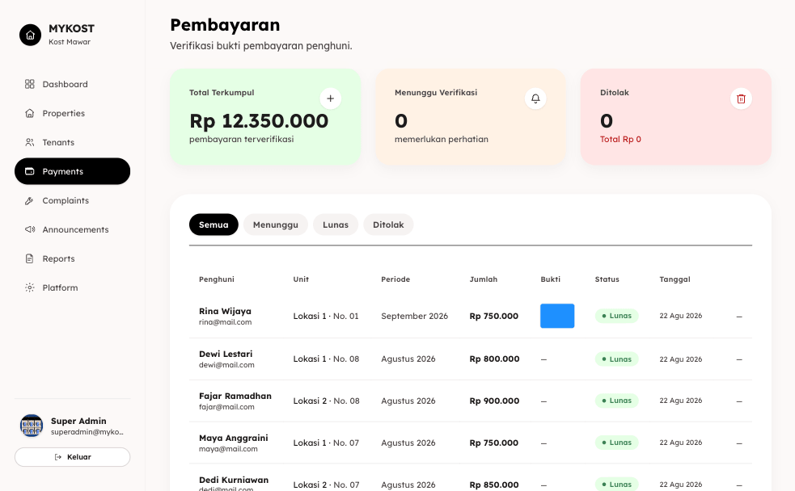
Task: Click the Reports document icon in sidebar
Action: [30, 258]
